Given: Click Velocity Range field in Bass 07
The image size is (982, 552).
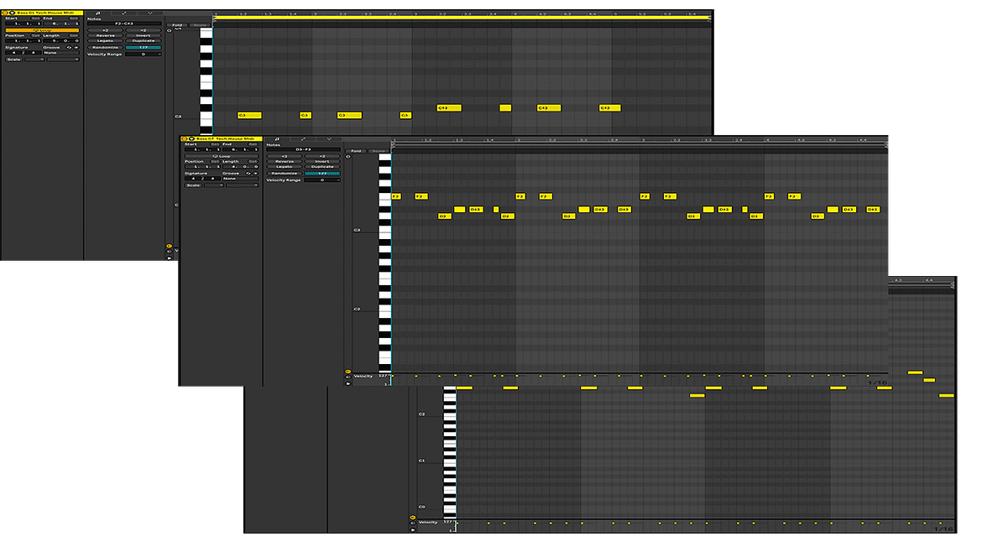Looking at the screenshot, I should pyautogui.click(x=322, y=180).
